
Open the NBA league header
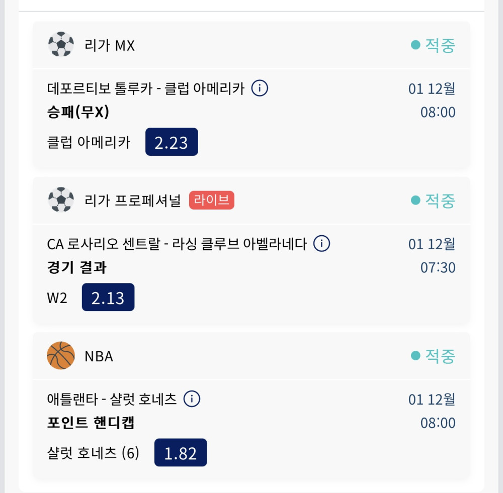coord(99,356)
